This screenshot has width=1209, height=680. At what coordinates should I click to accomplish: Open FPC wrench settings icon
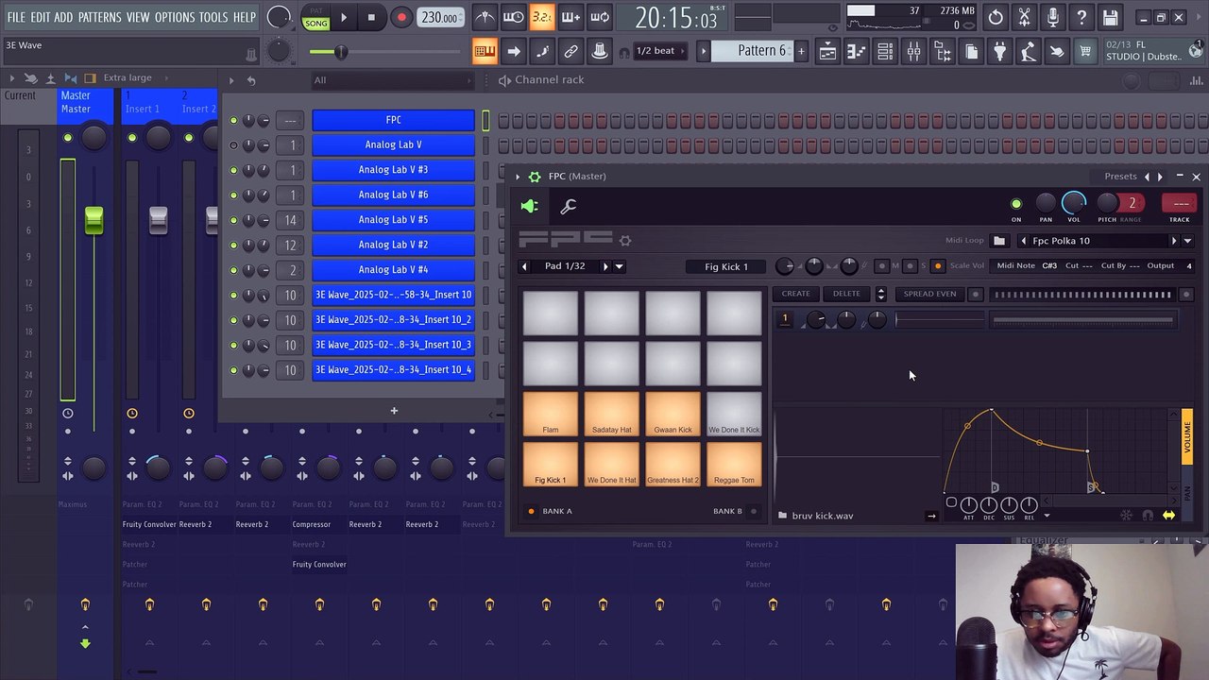point(569,206)
